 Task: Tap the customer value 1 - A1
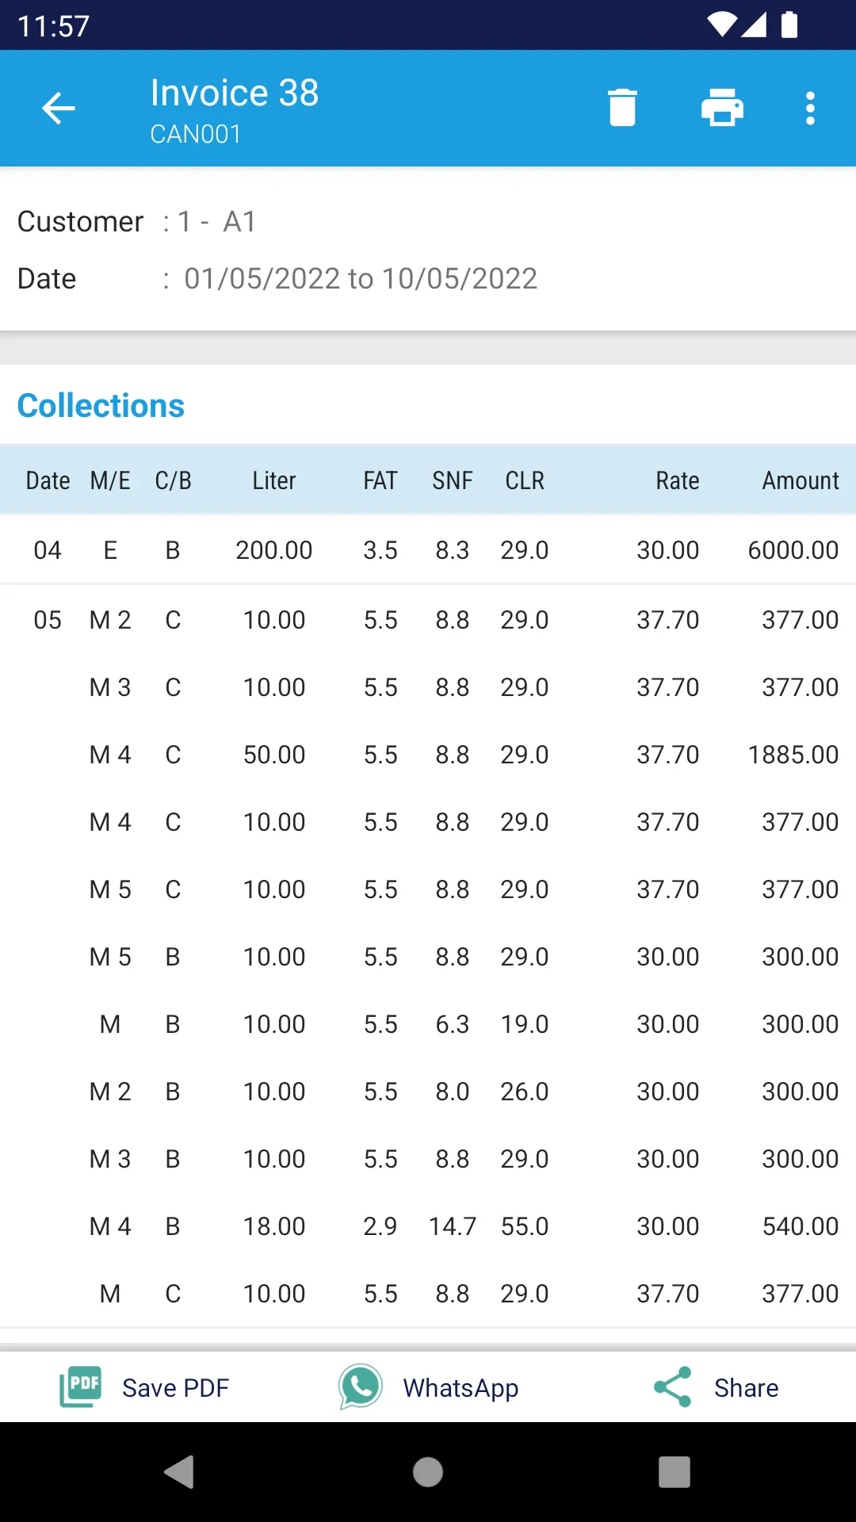pos(216,222)
